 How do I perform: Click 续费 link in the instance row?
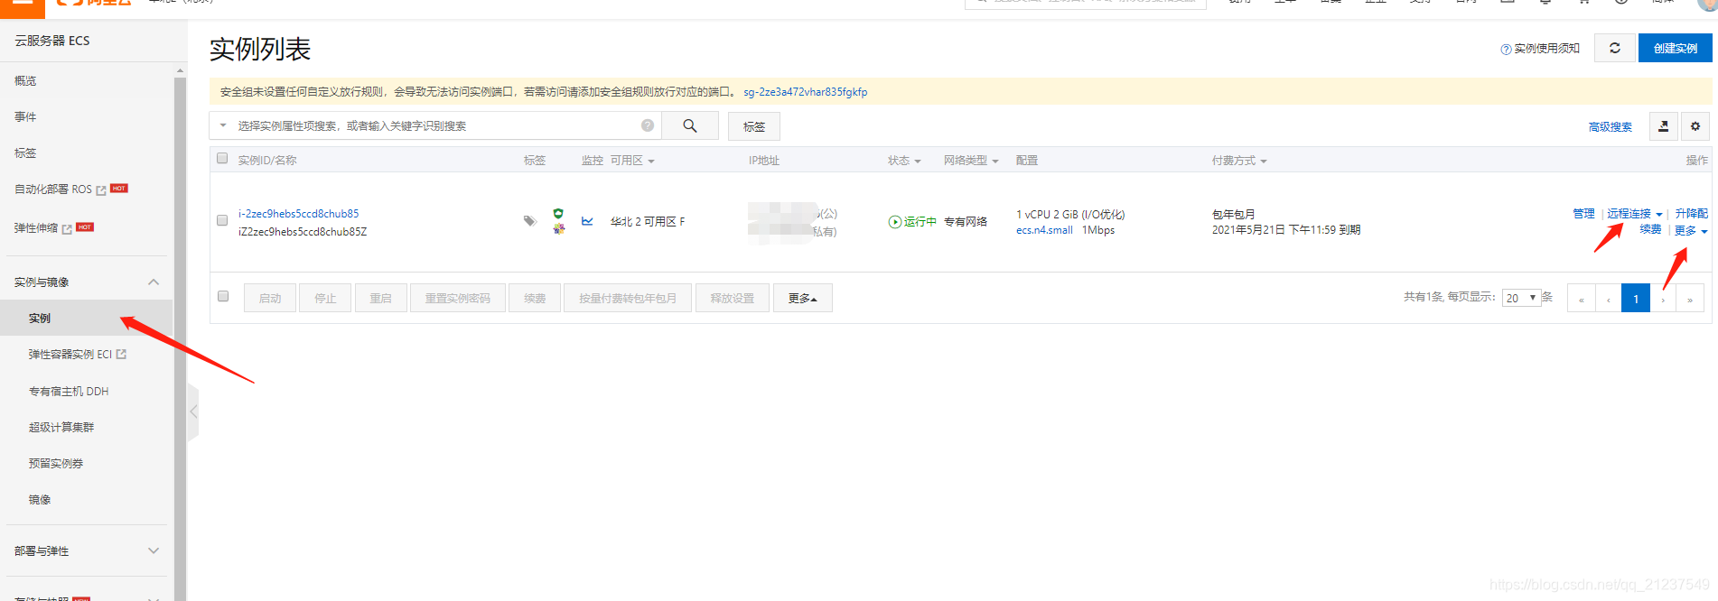coord(1651,230)
